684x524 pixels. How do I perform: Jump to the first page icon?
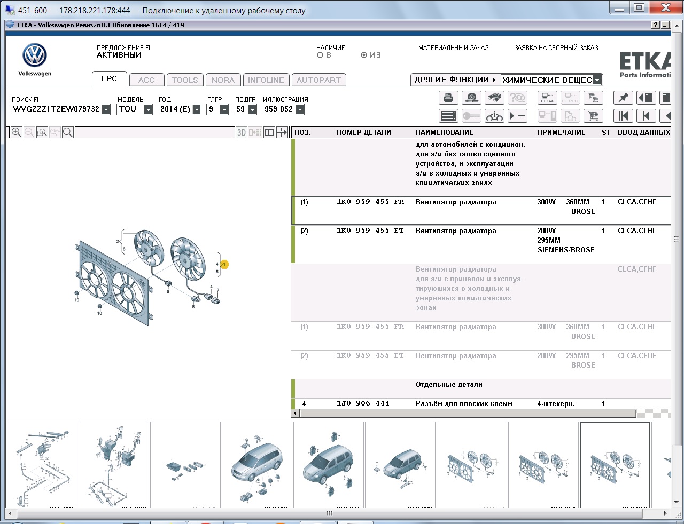623,116
